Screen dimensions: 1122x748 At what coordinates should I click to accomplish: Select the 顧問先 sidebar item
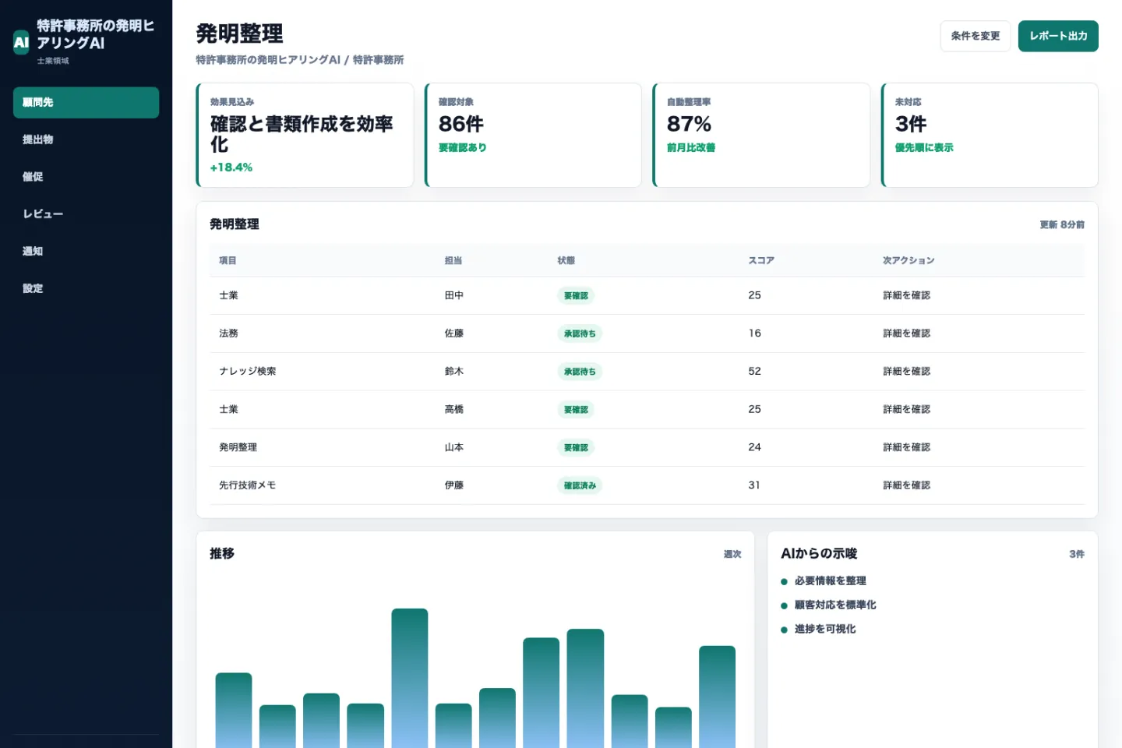tap(86, 102)
